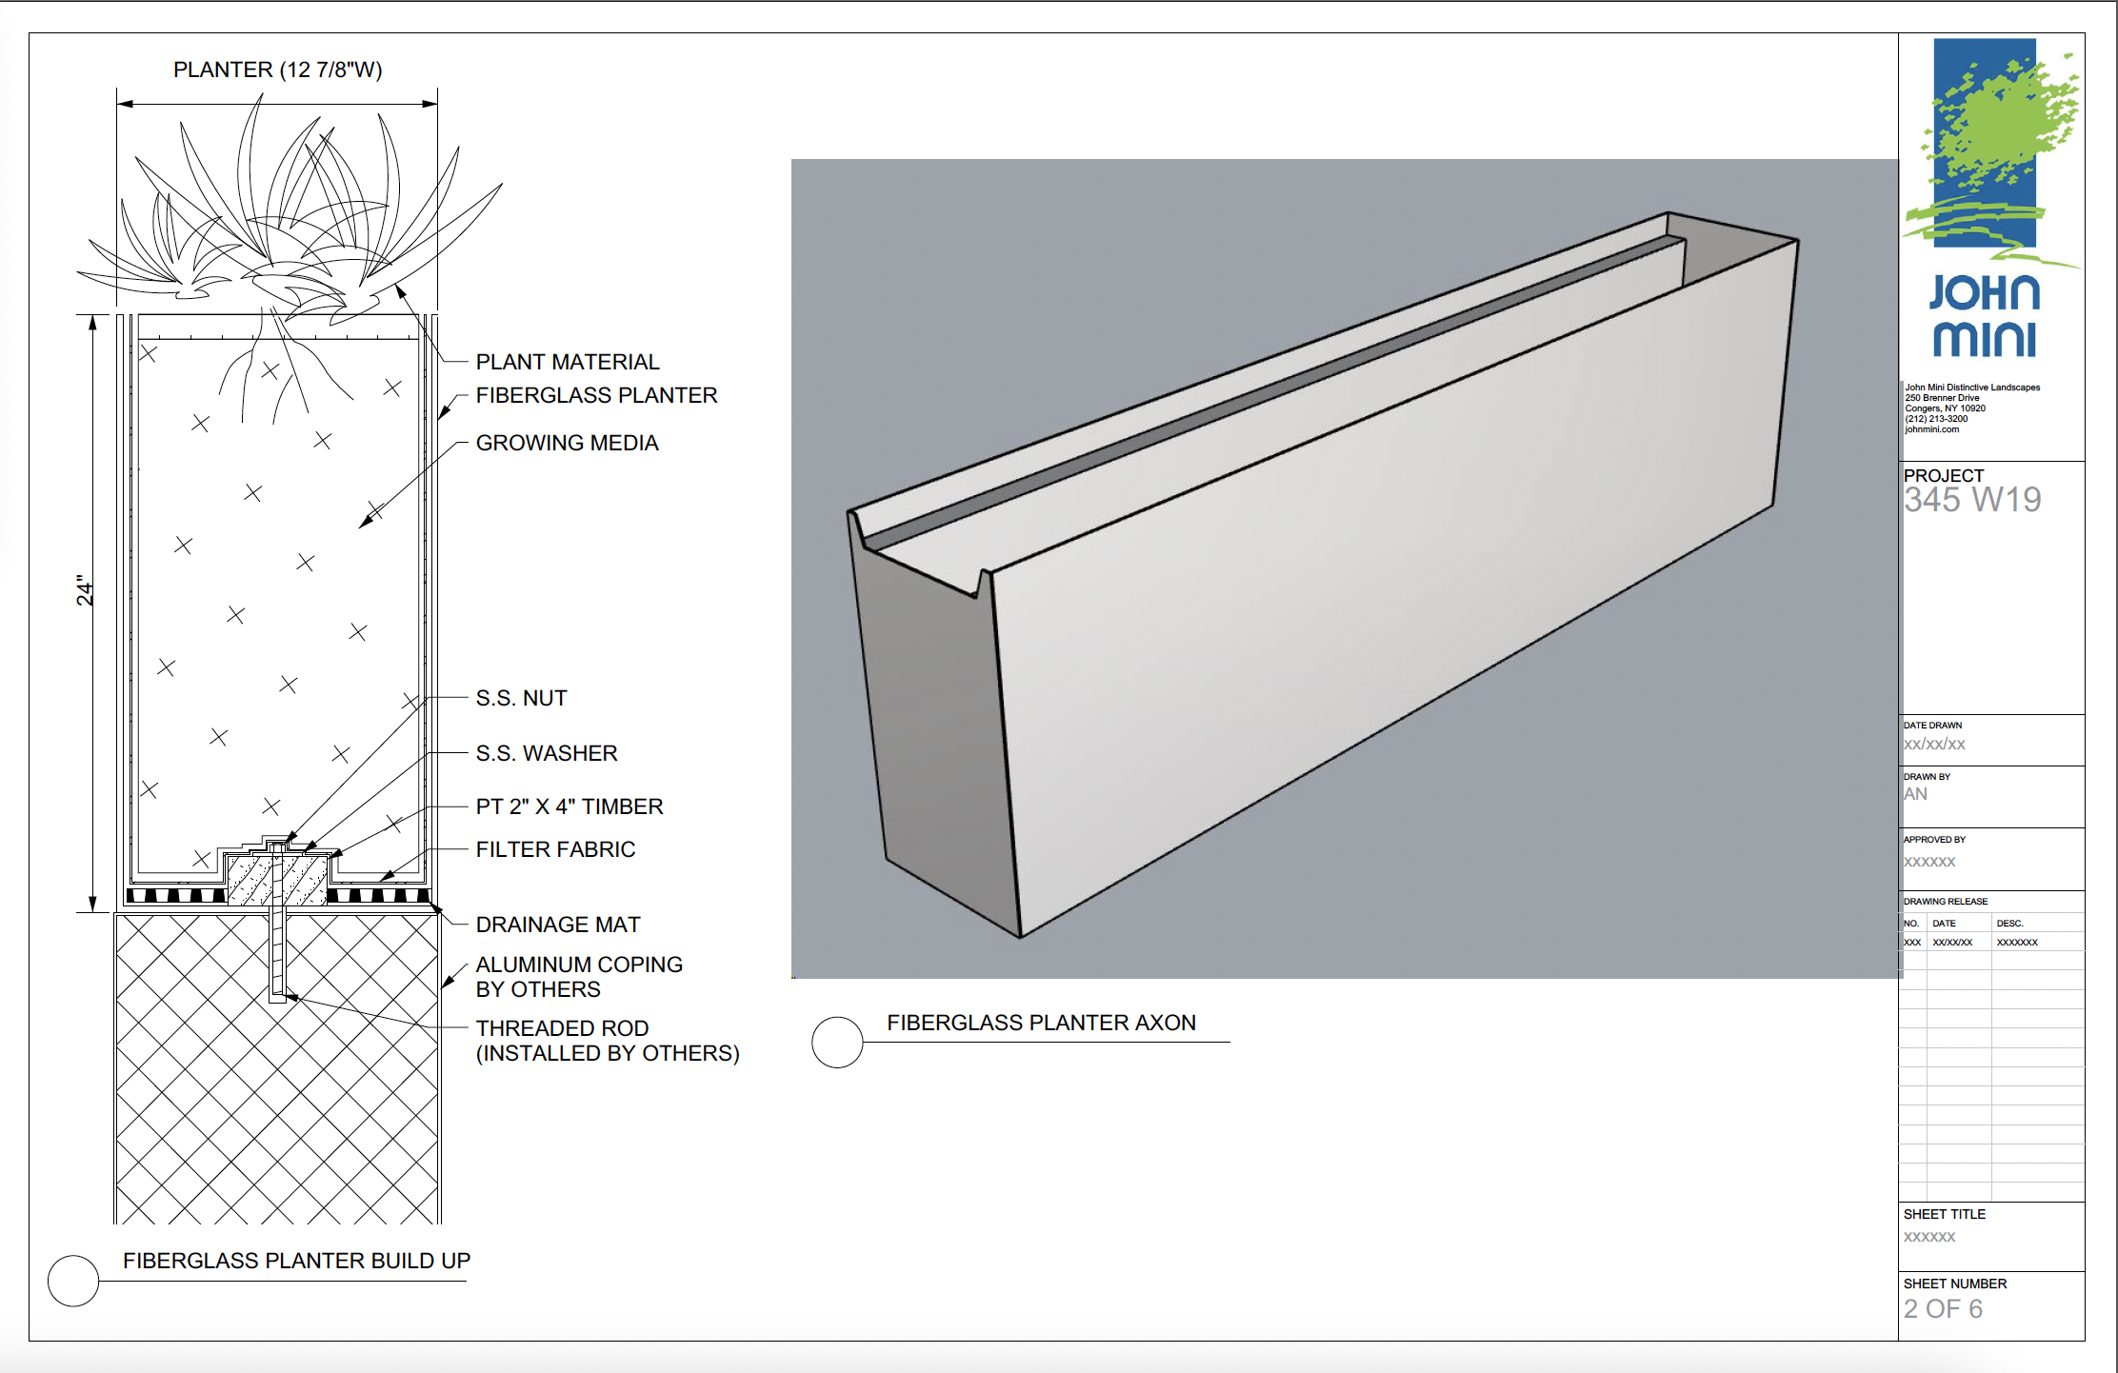This screenshot has height=1373, width=2118.
Task: Click the drawing number circle beside AXON title
Action: pyautogui.click(x=837, y=1042)
